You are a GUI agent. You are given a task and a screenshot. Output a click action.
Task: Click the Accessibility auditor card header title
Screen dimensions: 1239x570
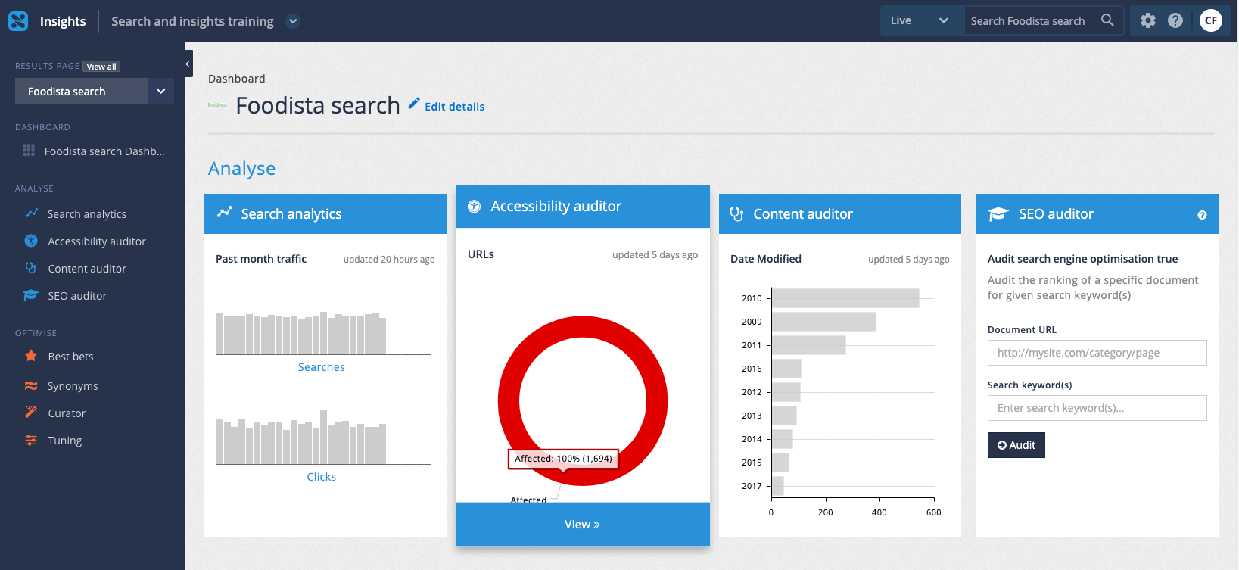click(x=556, y=206)
